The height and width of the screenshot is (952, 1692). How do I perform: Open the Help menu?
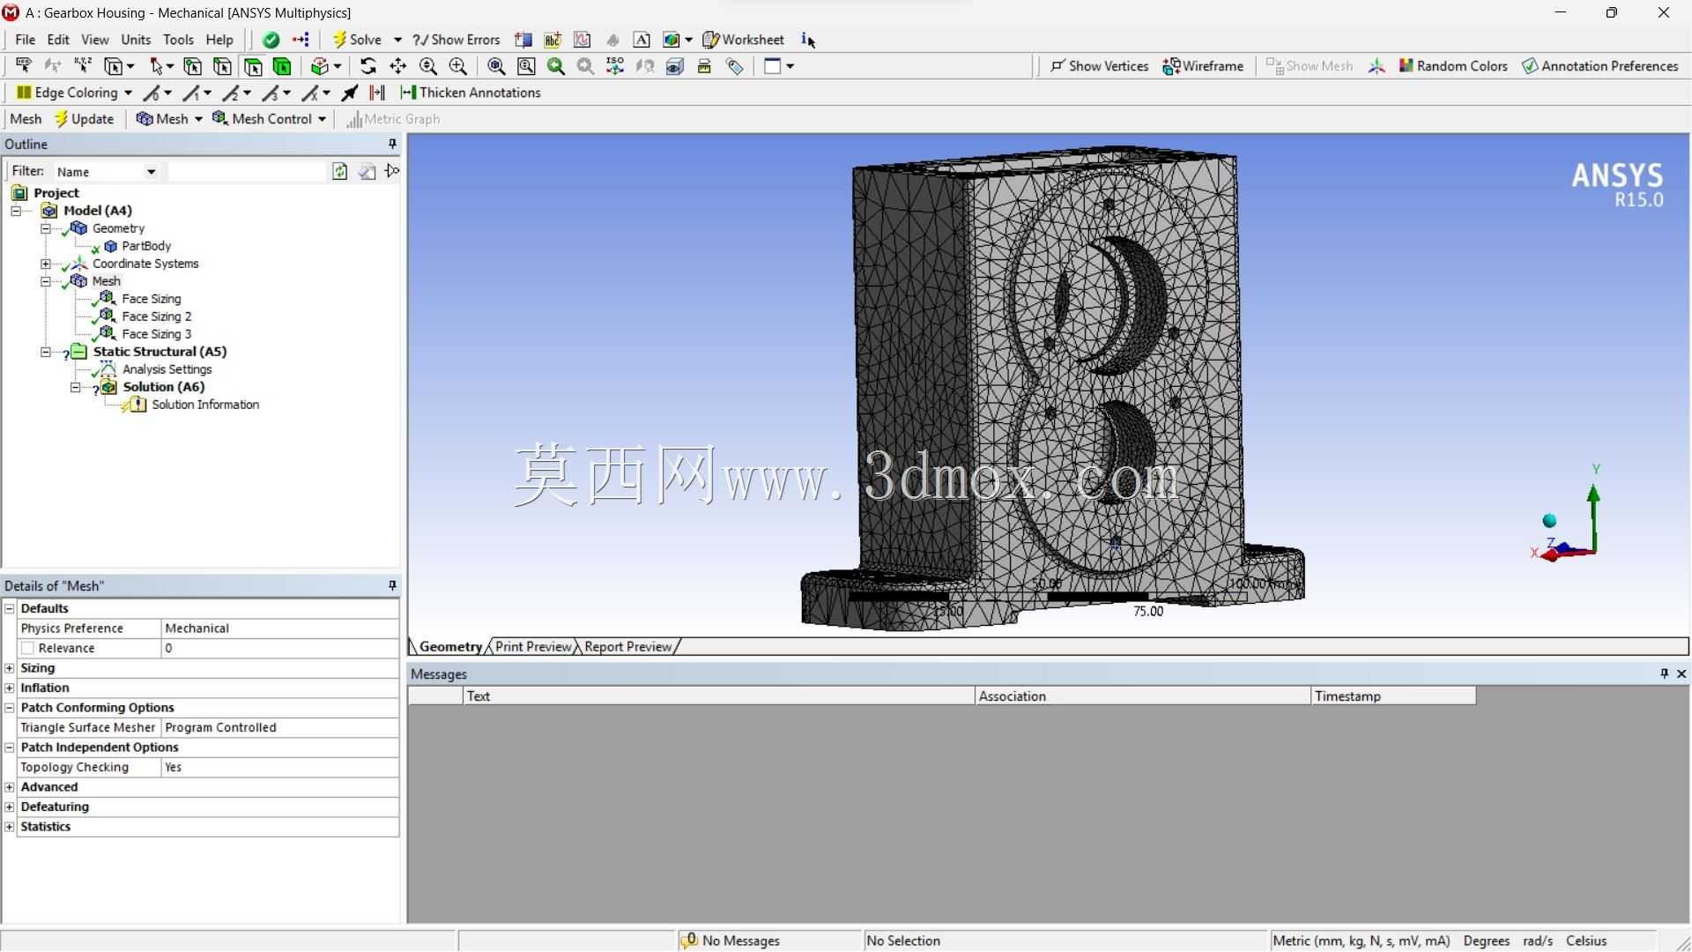coord(219,40)
